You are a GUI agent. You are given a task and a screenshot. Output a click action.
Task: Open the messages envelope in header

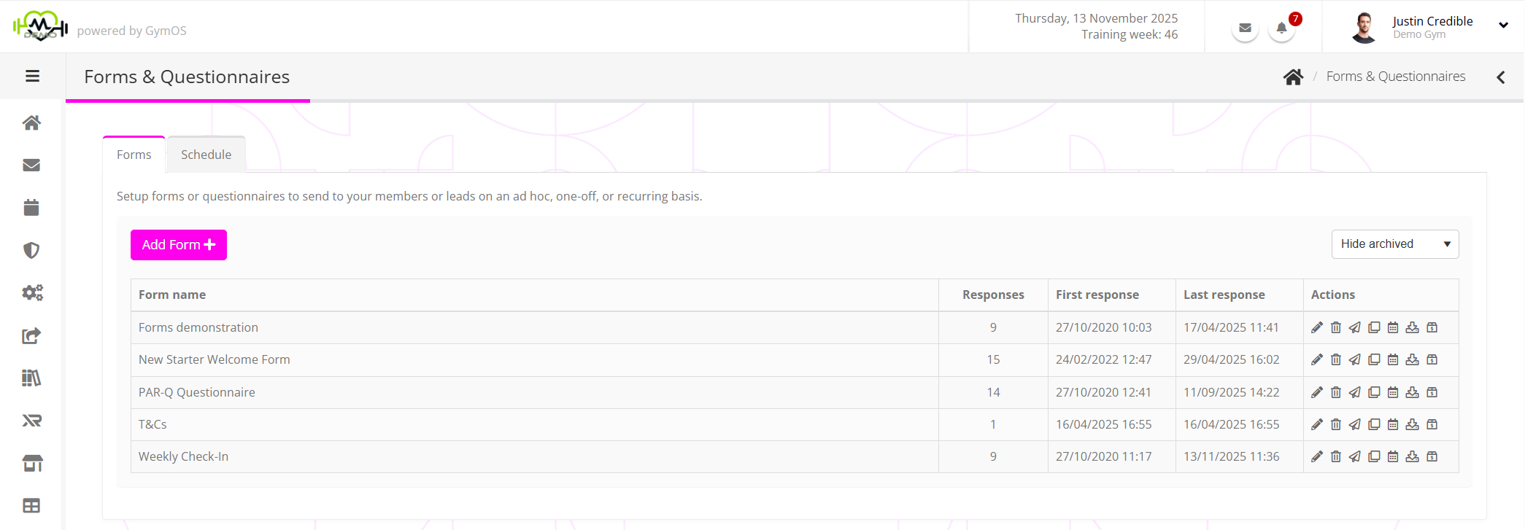pyautogui.click(x=1246, y=28)
